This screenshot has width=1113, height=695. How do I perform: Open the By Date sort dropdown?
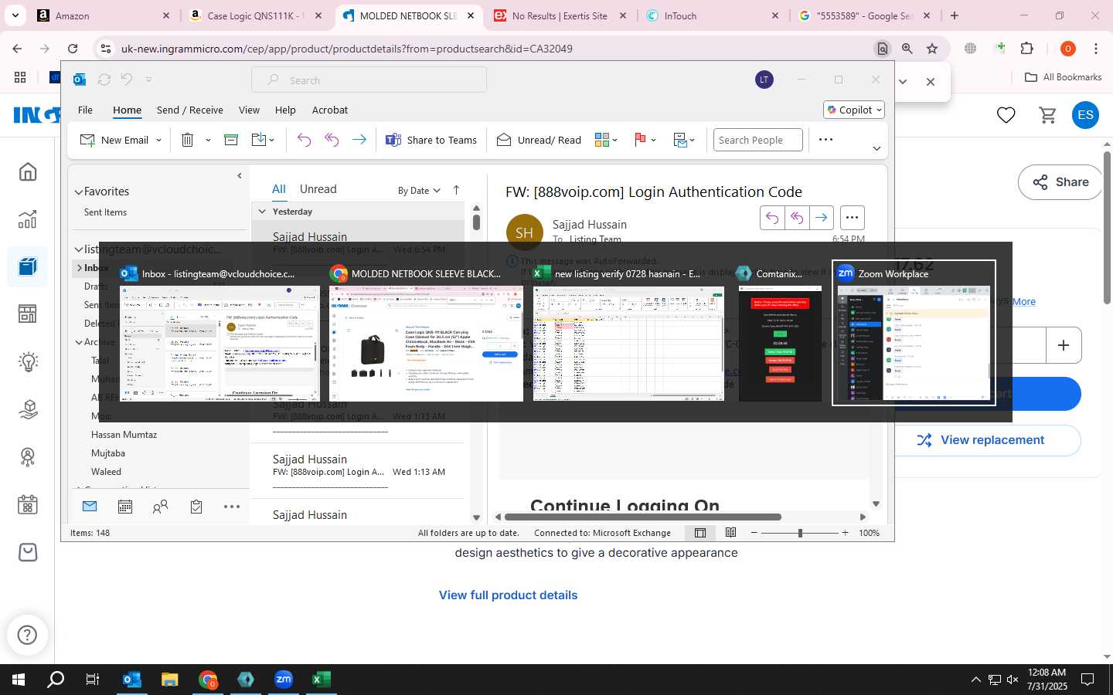[x=419, y=190]
